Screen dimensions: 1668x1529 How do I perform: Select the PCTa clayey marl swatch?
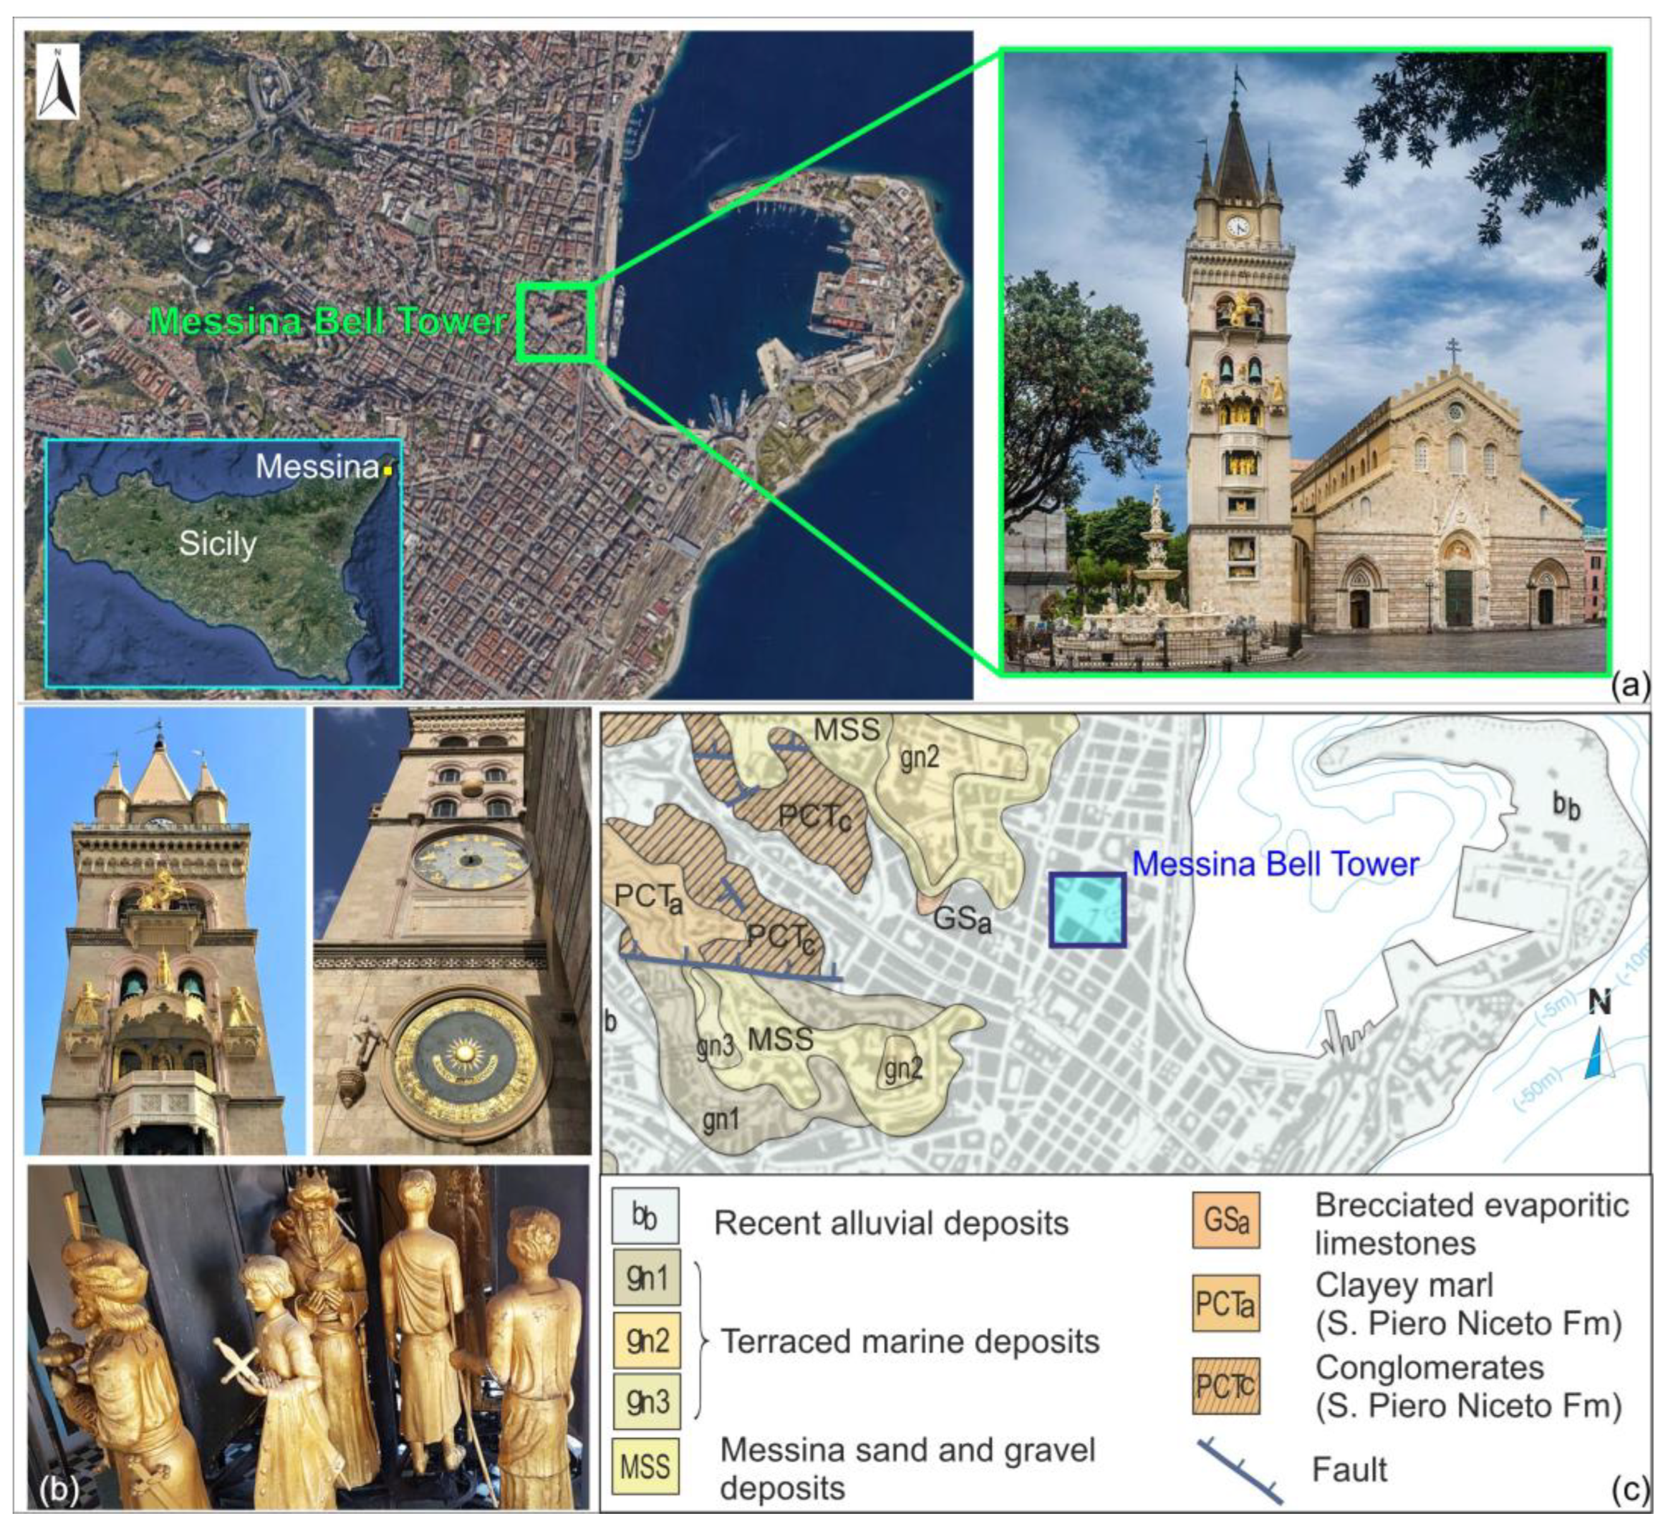pyautogui.click(x=1226, y=1303)
